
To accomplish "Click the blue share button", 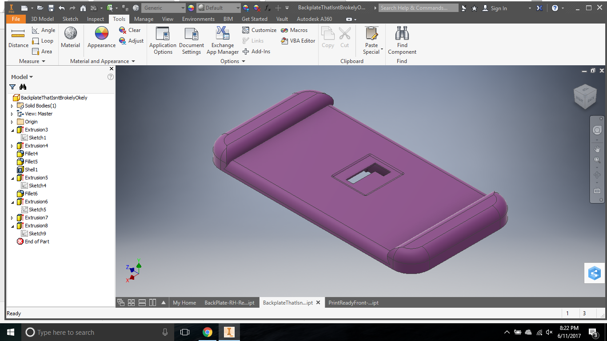I will 595,273.
